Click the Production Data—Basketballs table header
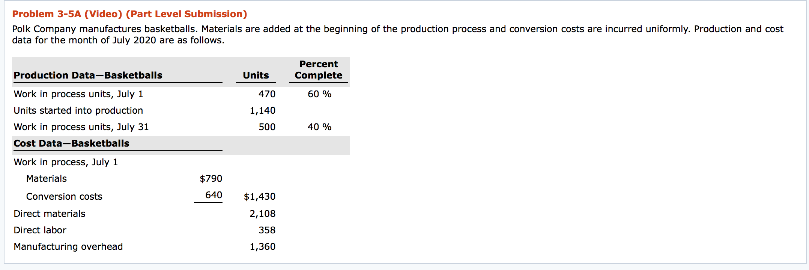The image size is (809, 270). (x=88, y=76)
